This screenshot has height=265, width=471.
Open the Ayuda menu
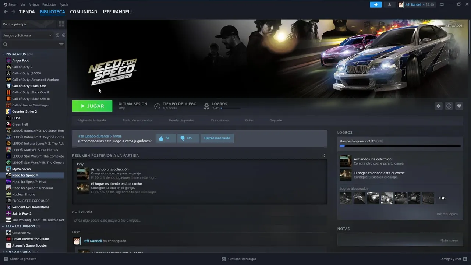coord(64,4)
